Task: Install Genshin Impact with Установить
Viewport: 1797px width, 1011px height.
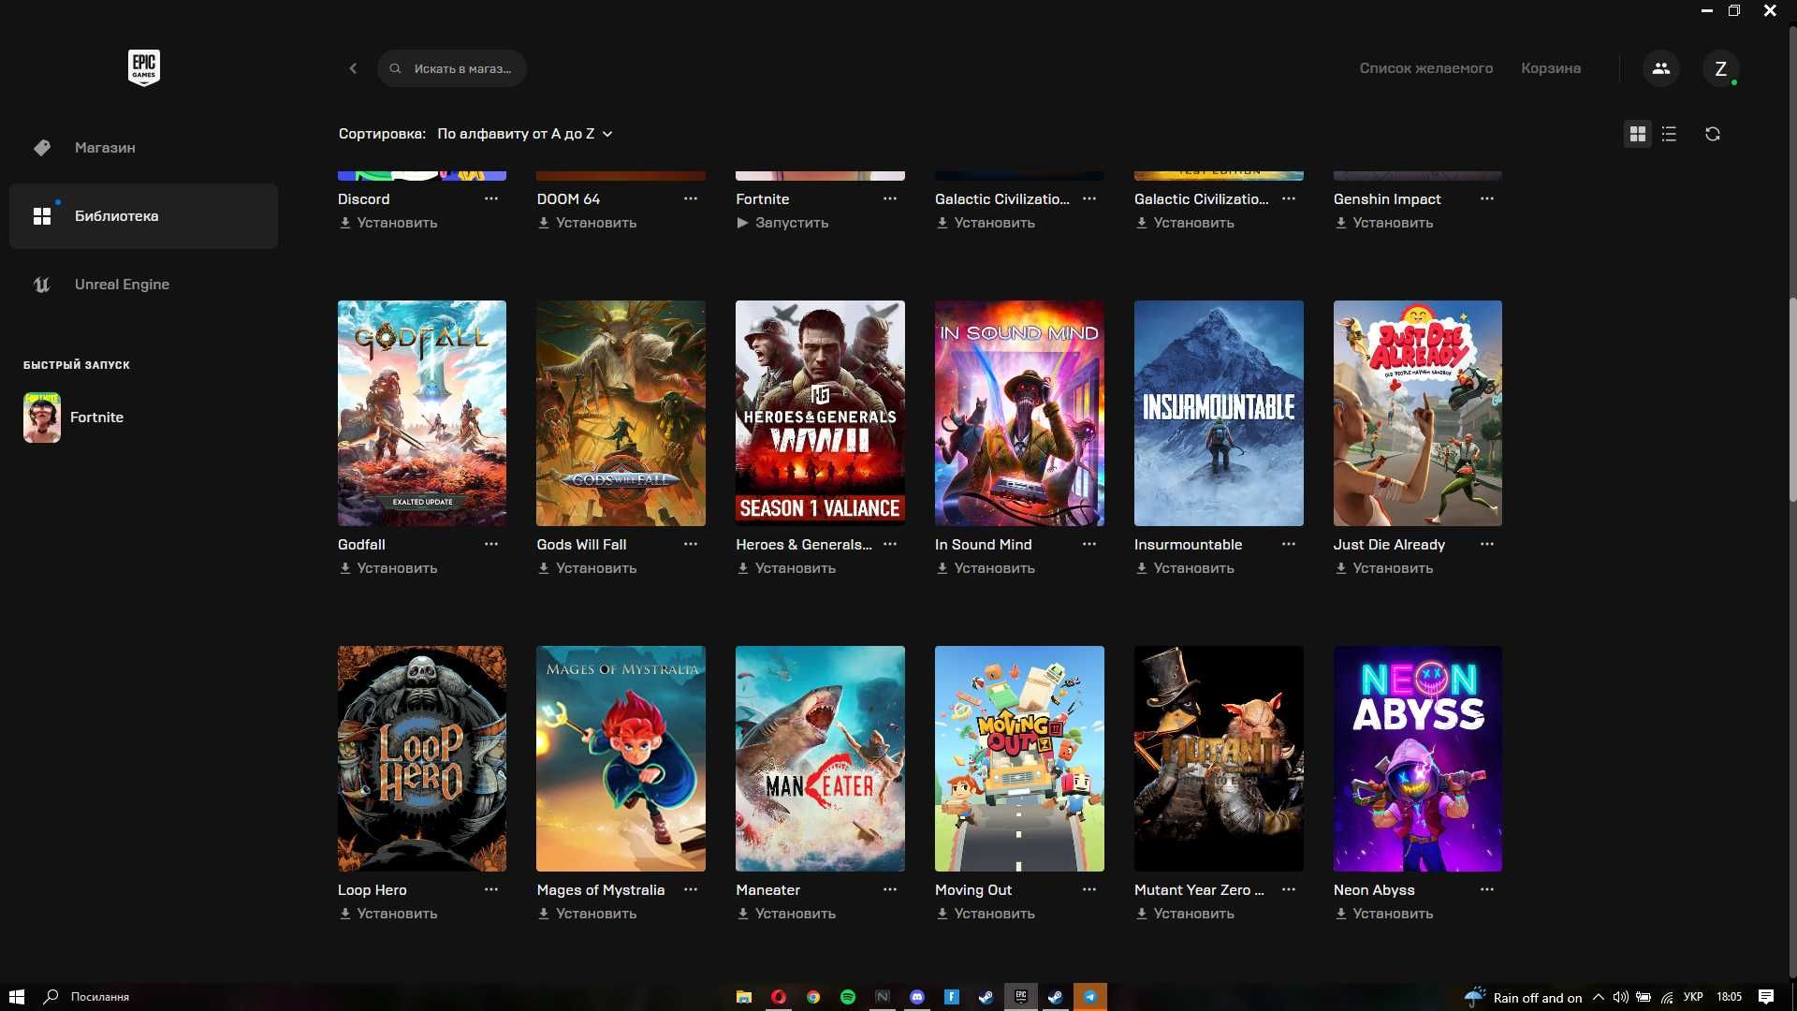Action: point(1383,223)
